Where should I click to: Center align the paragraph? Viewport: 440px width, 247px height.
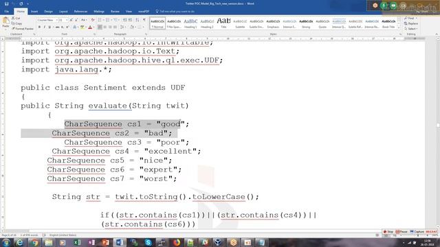(x=105, y=27)
